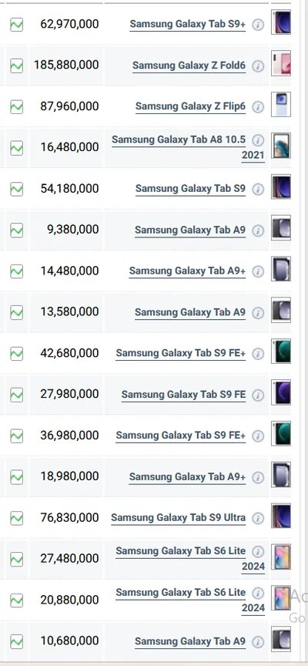The width and height of the screenshot is (308, 666).
Task: Click info icon beside Samsung Galaxy Z Fold6
Action: pyautogui.click(x=258, y=66)
